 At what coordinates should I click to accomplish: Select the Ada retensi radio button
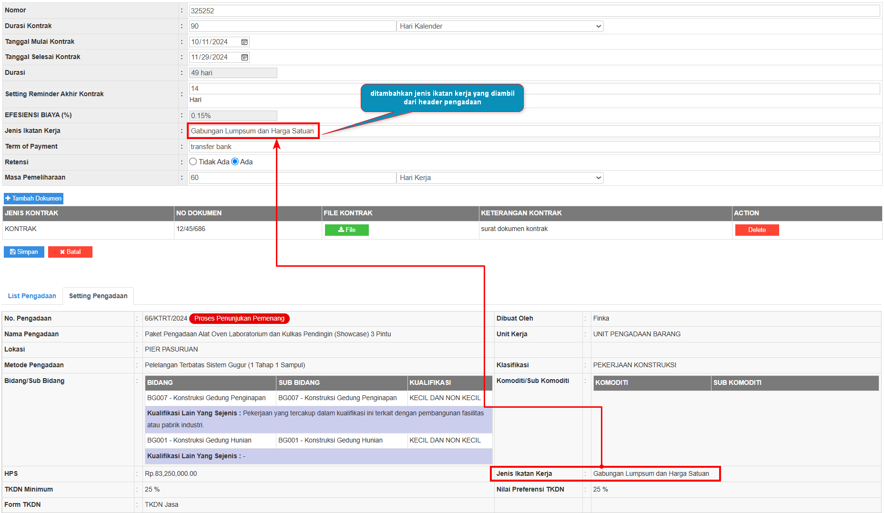tap(235, 162)
